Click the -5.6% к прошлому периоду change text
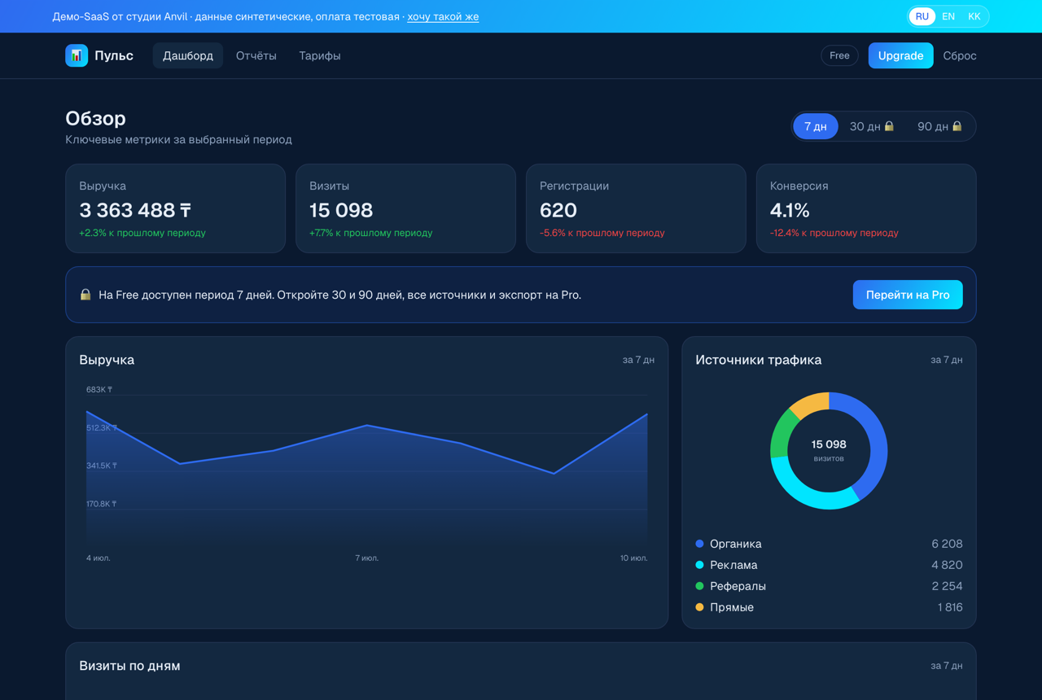 click(602, 233)
